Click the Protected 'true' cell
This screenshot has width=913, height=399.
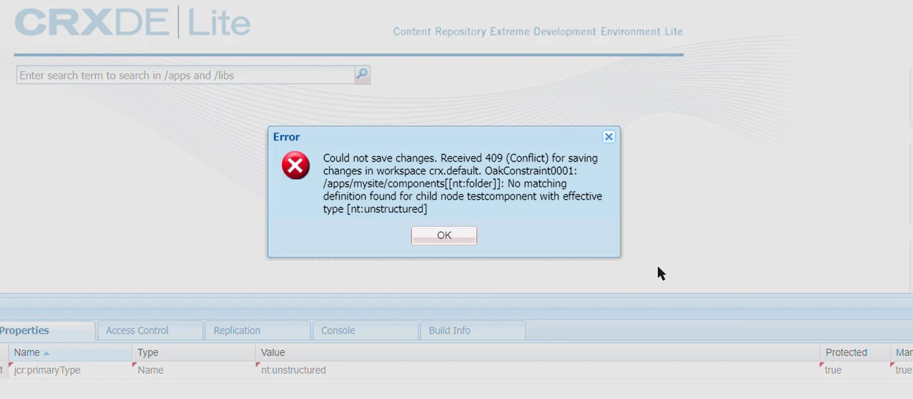click(x=854, y=370)
